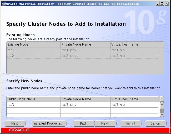Image resolution: width=171 pixels, height=134 pixels.
Task: Click the rac2-priv cell
Action: point(85,56)
